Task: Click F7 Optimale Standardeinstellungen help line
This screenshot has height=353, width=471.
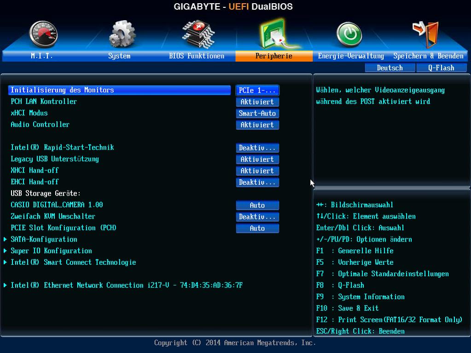Action: coord(383,274)
